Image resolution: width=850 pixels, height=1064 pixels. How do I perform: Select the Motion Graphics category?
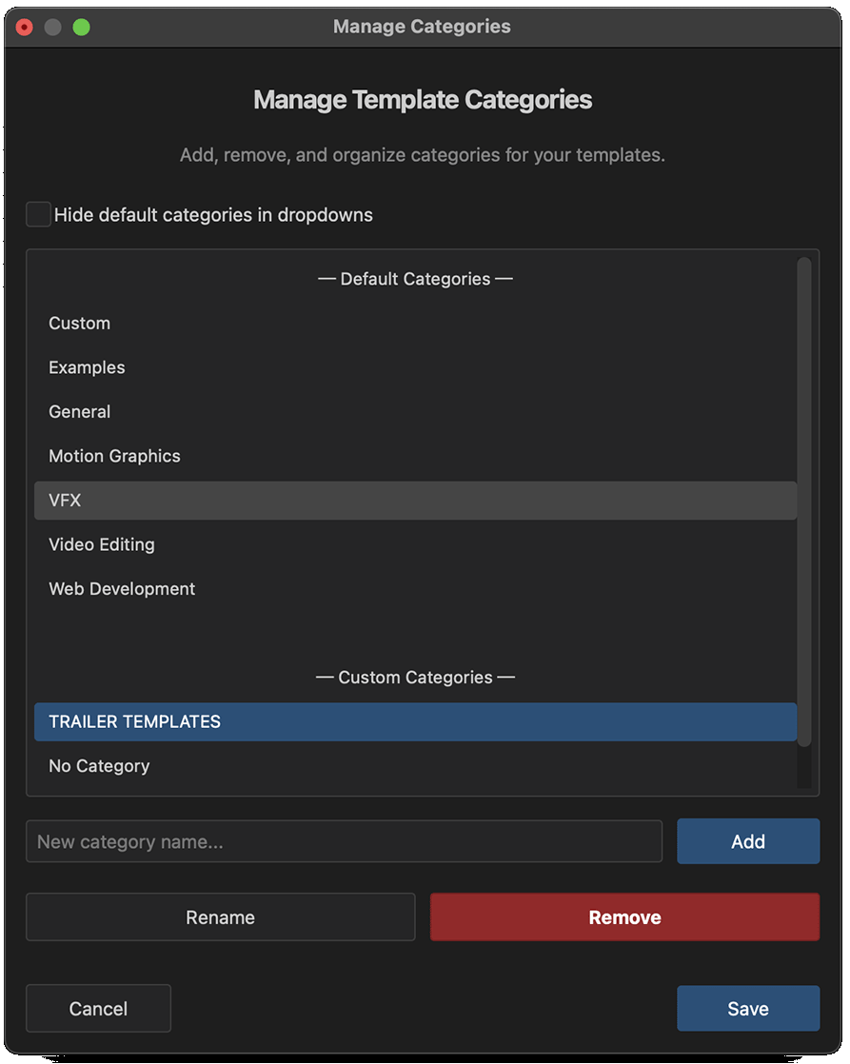(114, 456)
